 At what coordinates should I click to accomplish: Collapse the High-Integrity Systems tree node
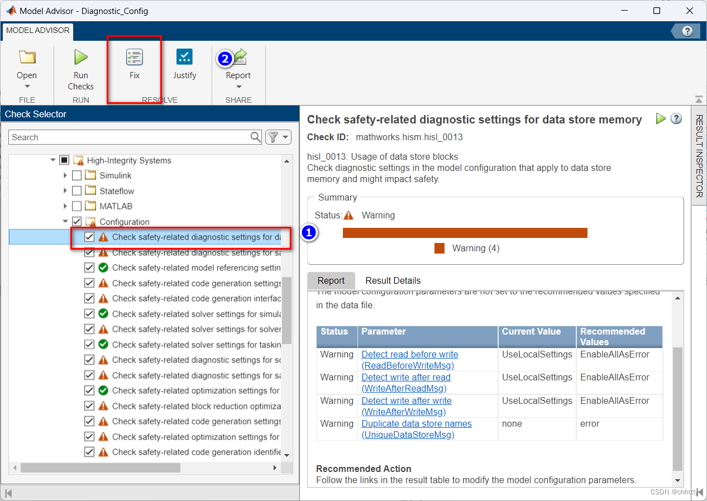[x=53, y=160]
